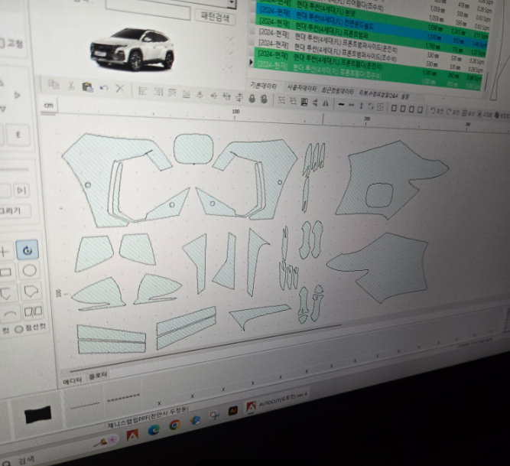Screen dimensions: 510x466
Task: Click the vertical double-arrow stretch icon
Action: pos(362,106)
